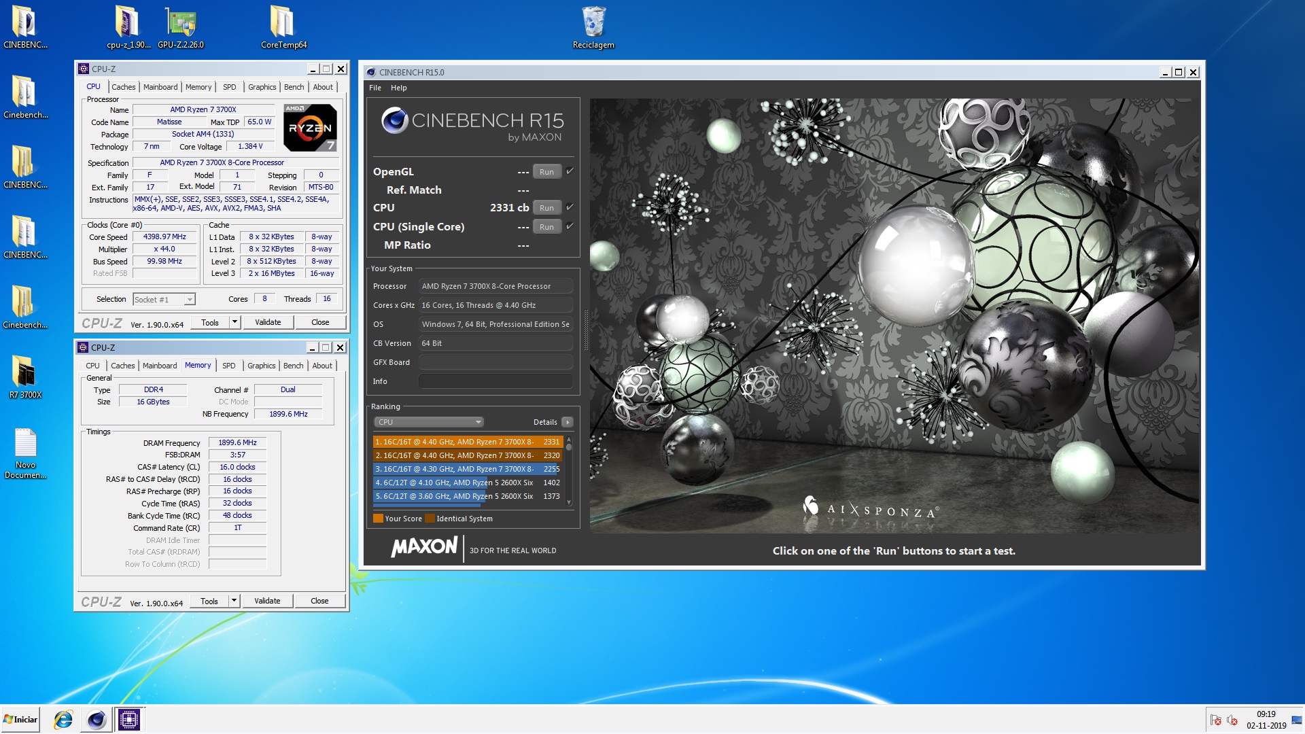The height and width of the screenshot is (734, 1305).
Task: Click the CPU-Z icon in the lower window title bar
Action: (x=83, y=347)
